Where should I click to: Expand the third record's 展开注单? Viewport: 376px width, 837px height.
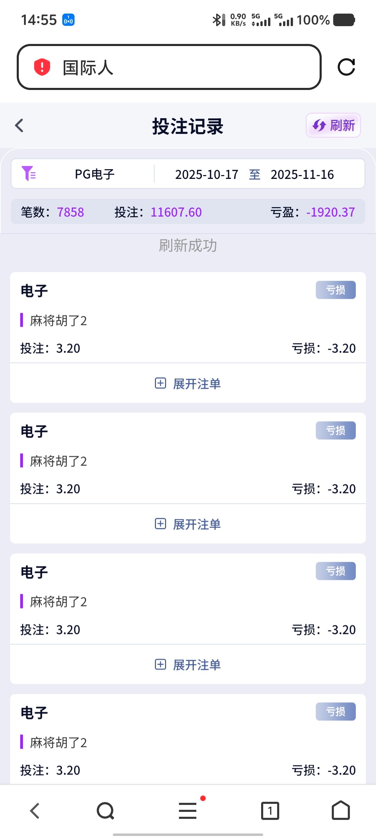pyautogui.click(x=188, y=665)
